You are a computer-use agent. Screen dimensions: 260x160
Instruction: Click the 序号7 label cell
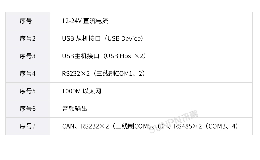pyautogui.click(x=28, y=126)
